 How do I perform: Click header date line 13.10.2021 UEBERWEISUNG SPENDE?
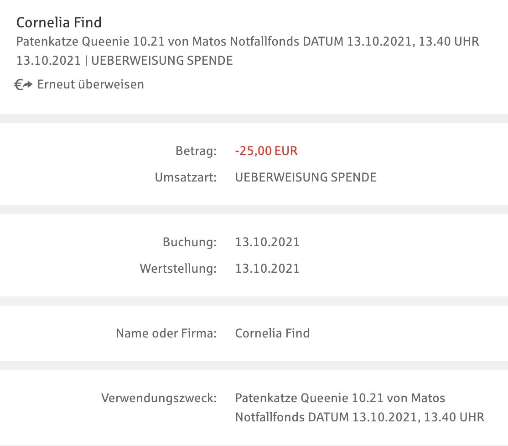[x=124, y=61]
